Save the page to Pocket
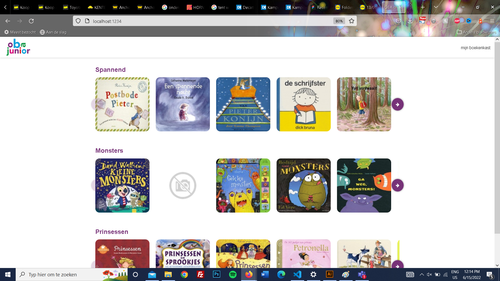Screen dimensions: 500x281 click(398, 21)
